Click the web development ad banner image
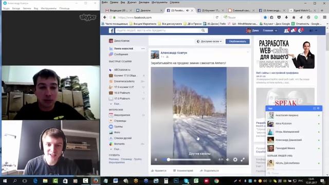The width and height of the screenshot is (329, 185). point(285,54)
